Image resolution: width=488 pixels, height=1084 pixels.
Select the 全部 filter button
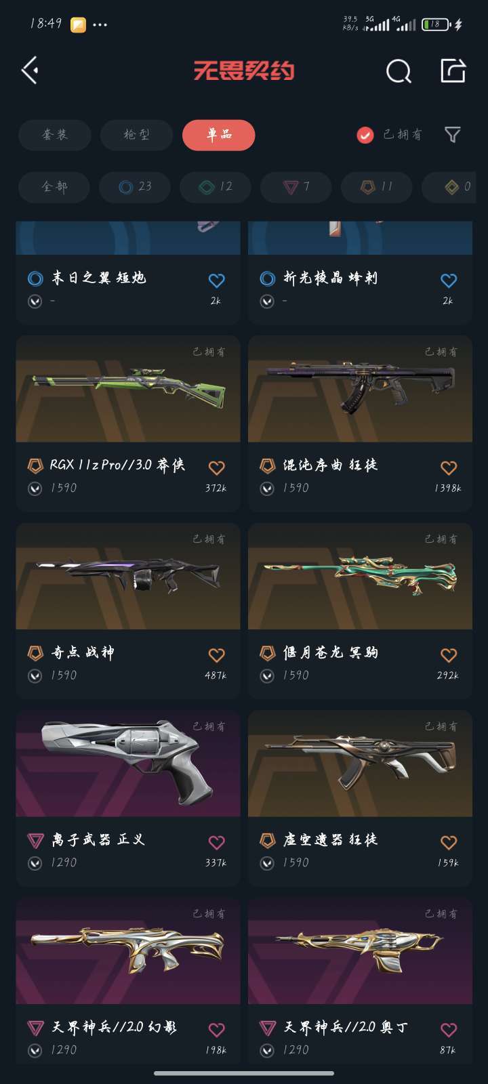point(54,186)
